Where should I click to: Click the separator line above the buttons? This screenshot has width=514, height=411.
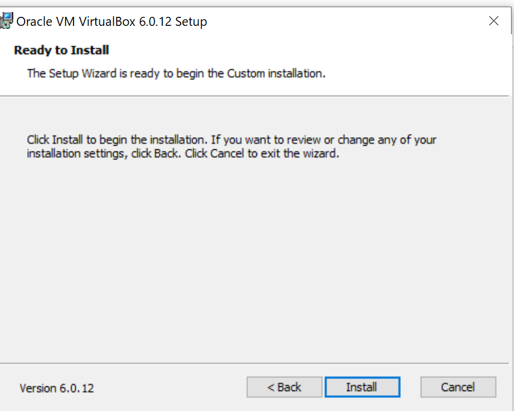(255, 363)
